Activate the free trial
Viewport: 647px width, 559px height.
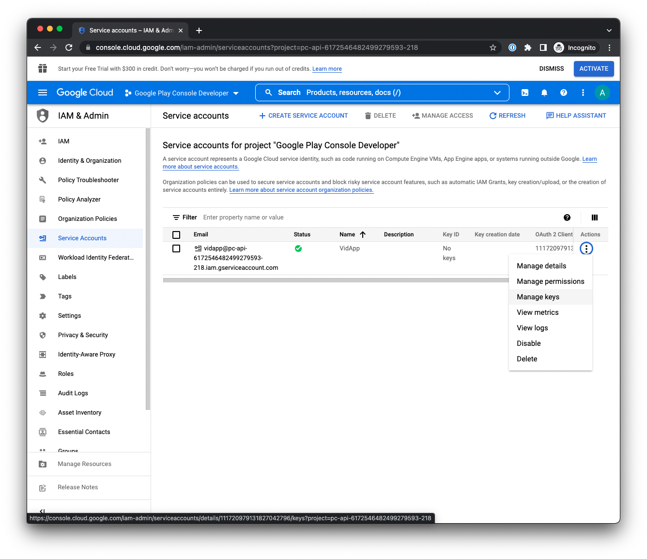pos(594,69)
